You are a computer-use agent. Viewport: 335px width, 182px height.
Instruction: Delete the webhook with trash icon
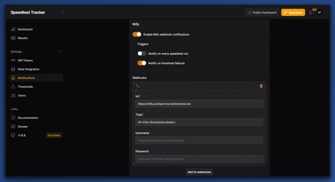(261, 86)
